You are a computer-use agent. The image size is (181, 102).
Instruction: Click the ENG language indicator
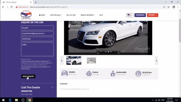[163, 100]
